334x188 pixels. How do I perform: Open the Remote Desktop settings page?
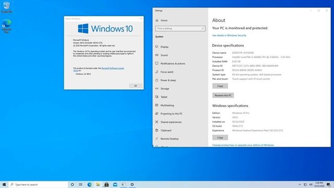coord(169,139)
